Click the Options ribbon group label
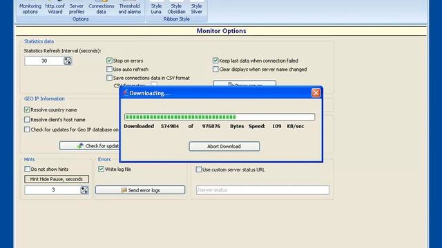The height and width of the screenshot is (248, 442). (x=80, y=19)
